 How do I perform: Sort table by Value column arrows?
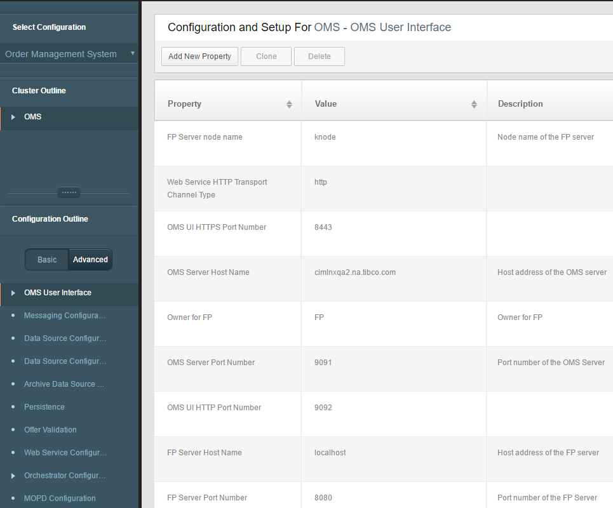click(474, 104)
